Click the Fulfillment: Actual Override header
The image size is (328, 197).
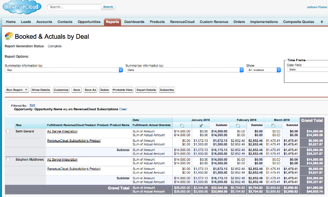pos(152,125)
